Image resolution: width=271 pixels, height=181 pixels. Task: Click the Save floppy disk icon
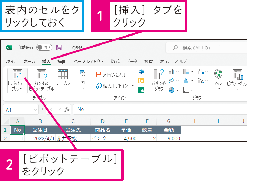(59, 48)
